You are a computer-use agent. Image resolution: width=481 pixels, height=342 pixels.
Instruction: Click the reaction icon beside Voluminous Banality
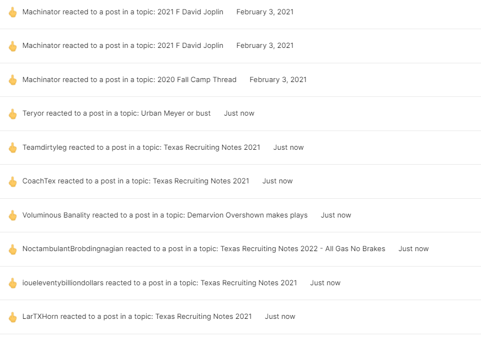[x=13, y=215]
